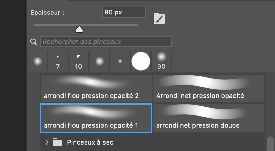Select the large hard round recent brush
This screenshot has height=151, width=275.
(141, 61)
